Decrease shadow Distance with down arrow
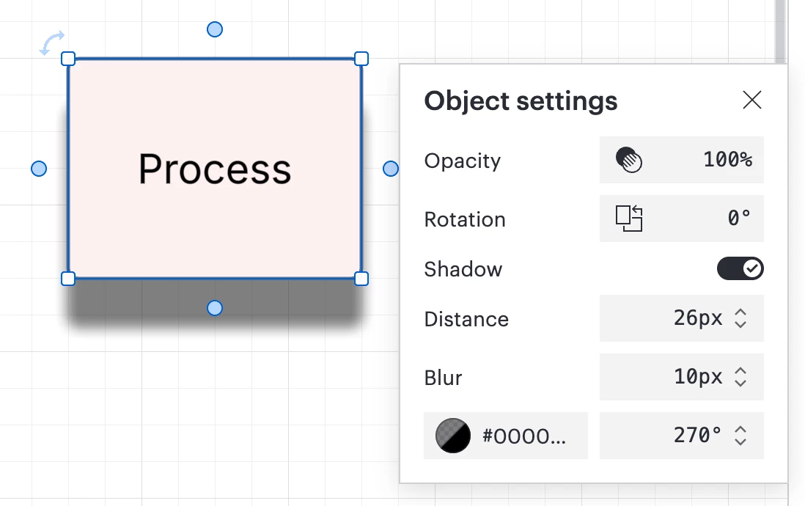The image size is (805, 506). [740, 324]
